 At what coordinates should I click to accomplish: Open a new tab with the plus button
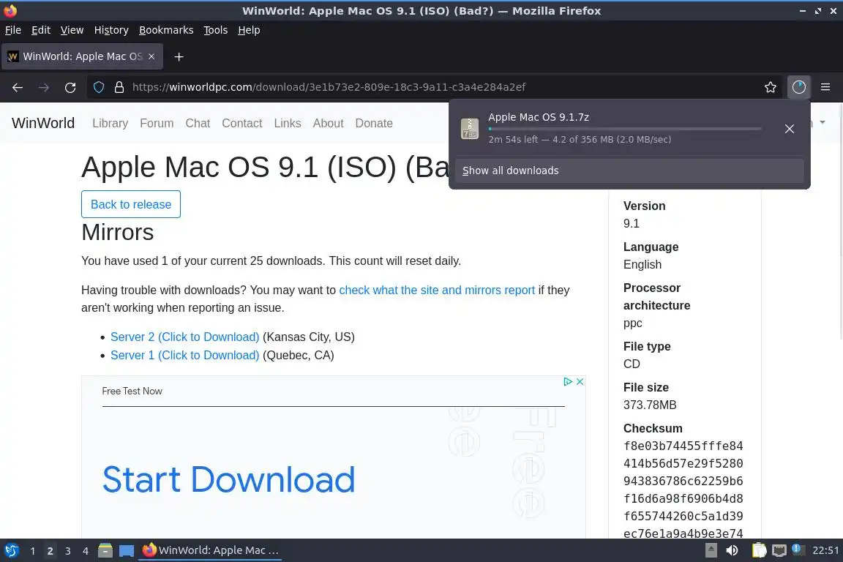point(179,56)
